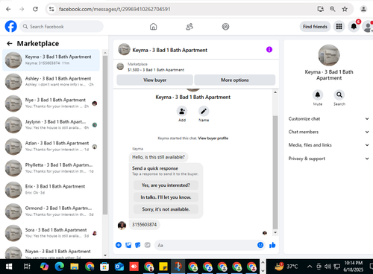Send 'Sorry, it's not available.' response
The height and width of the screenshot is (274, 373).
(x=166, y=209)
